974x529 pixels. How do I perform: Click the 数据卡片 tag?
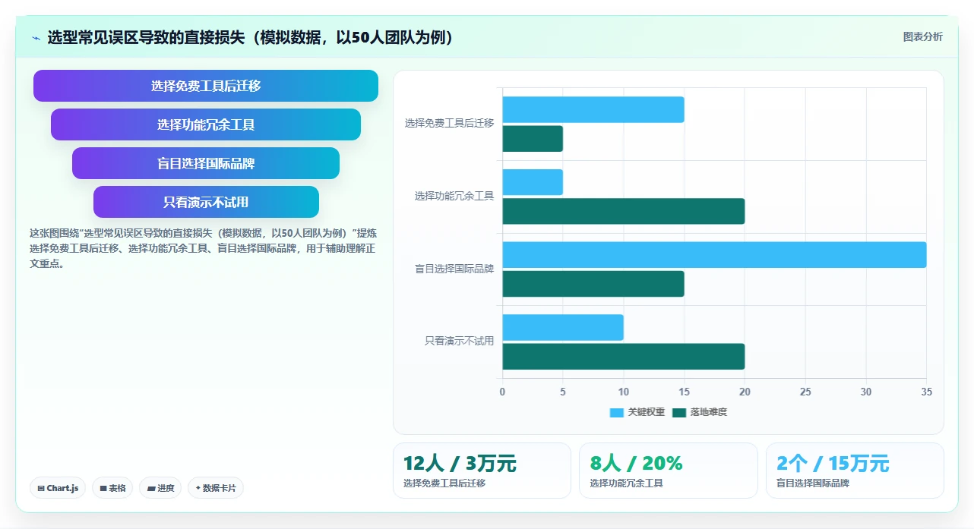pyautogui.click(x=216, y=488)
